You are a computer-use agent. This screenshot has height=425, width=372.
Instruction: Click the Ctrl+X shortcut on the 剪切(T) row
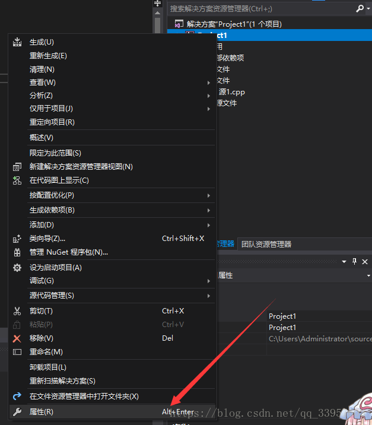tap(173, 311)
